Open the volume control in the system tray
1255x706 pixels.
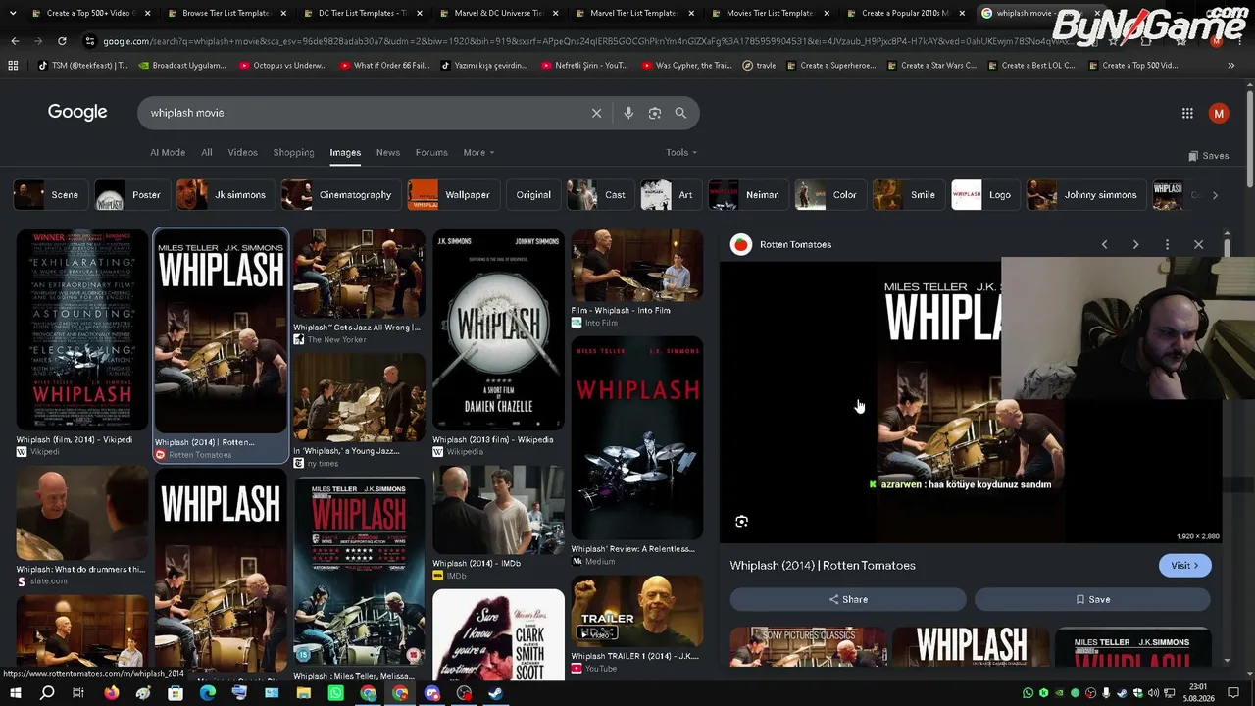(1153, 693)
